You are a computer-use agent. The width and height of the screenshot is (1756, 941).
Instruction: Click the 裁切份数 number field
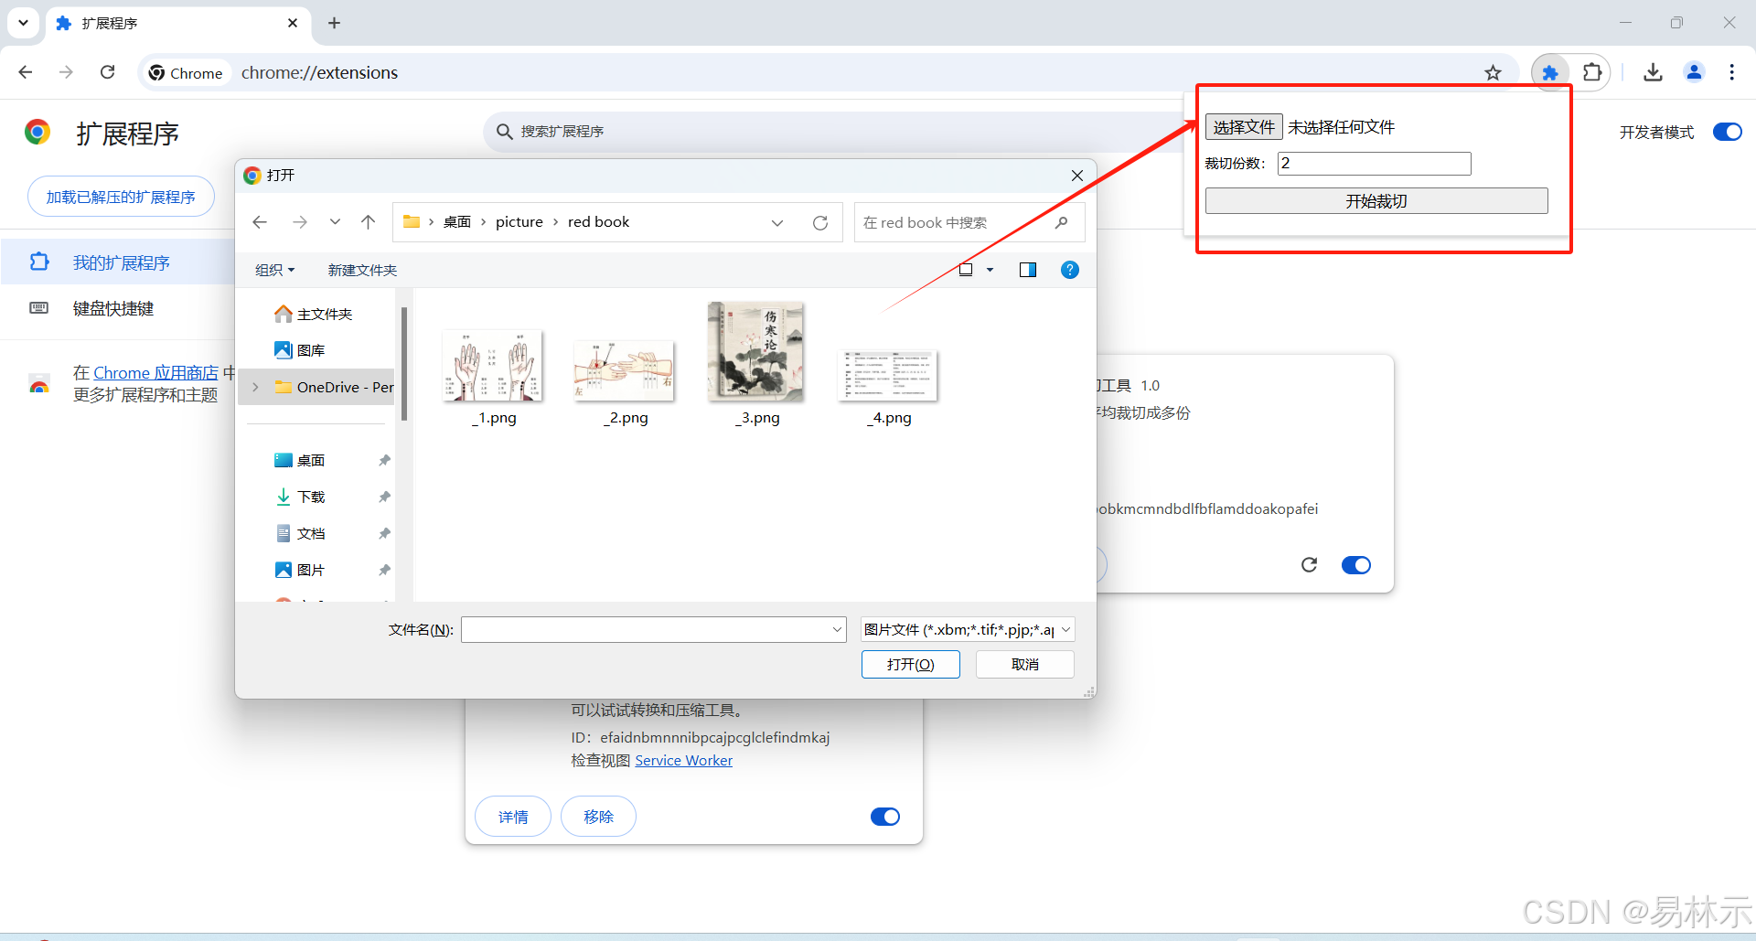point(1375,164)
